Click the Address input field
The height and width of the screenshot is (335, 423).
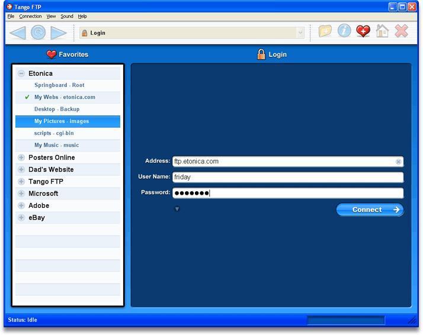coord(288,162)
